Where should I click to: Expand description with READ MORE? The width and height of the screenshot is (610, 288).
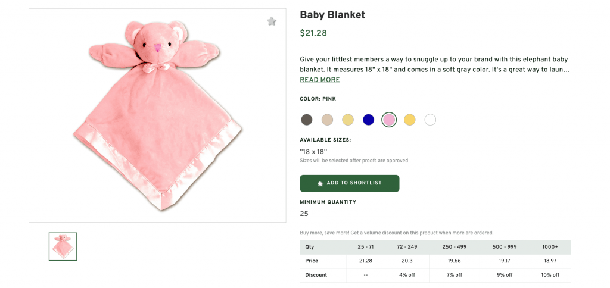320,80
